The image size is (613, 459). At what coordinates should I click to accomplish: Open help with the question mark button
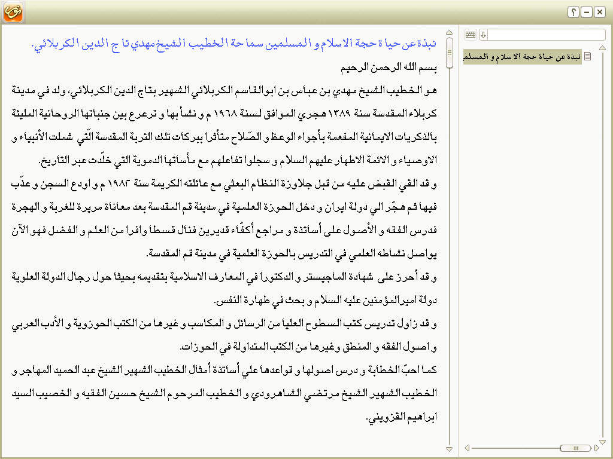coord(573,12)
